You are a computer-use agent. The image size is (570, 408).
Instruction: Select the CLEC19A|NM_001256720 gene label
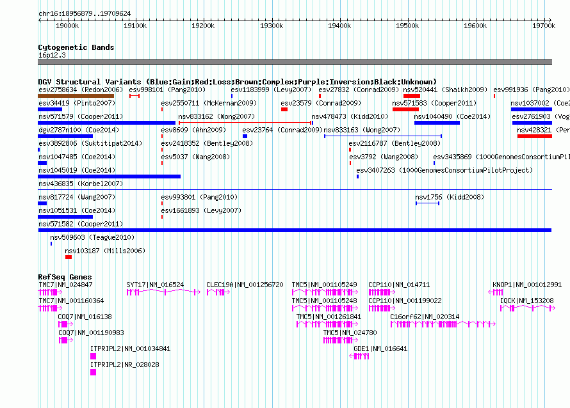[x=245, y=285]
